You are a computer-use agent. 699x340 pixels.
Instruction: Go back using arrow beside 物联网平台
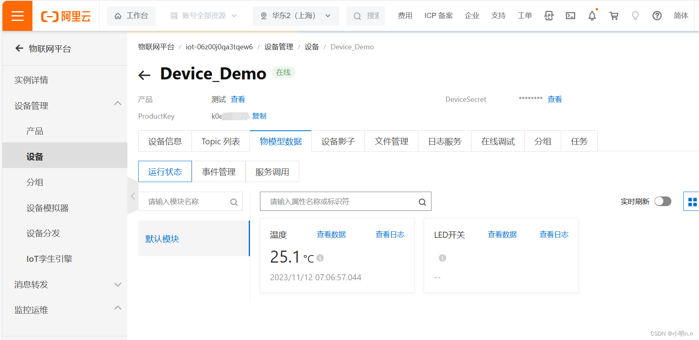coord(19,49)
